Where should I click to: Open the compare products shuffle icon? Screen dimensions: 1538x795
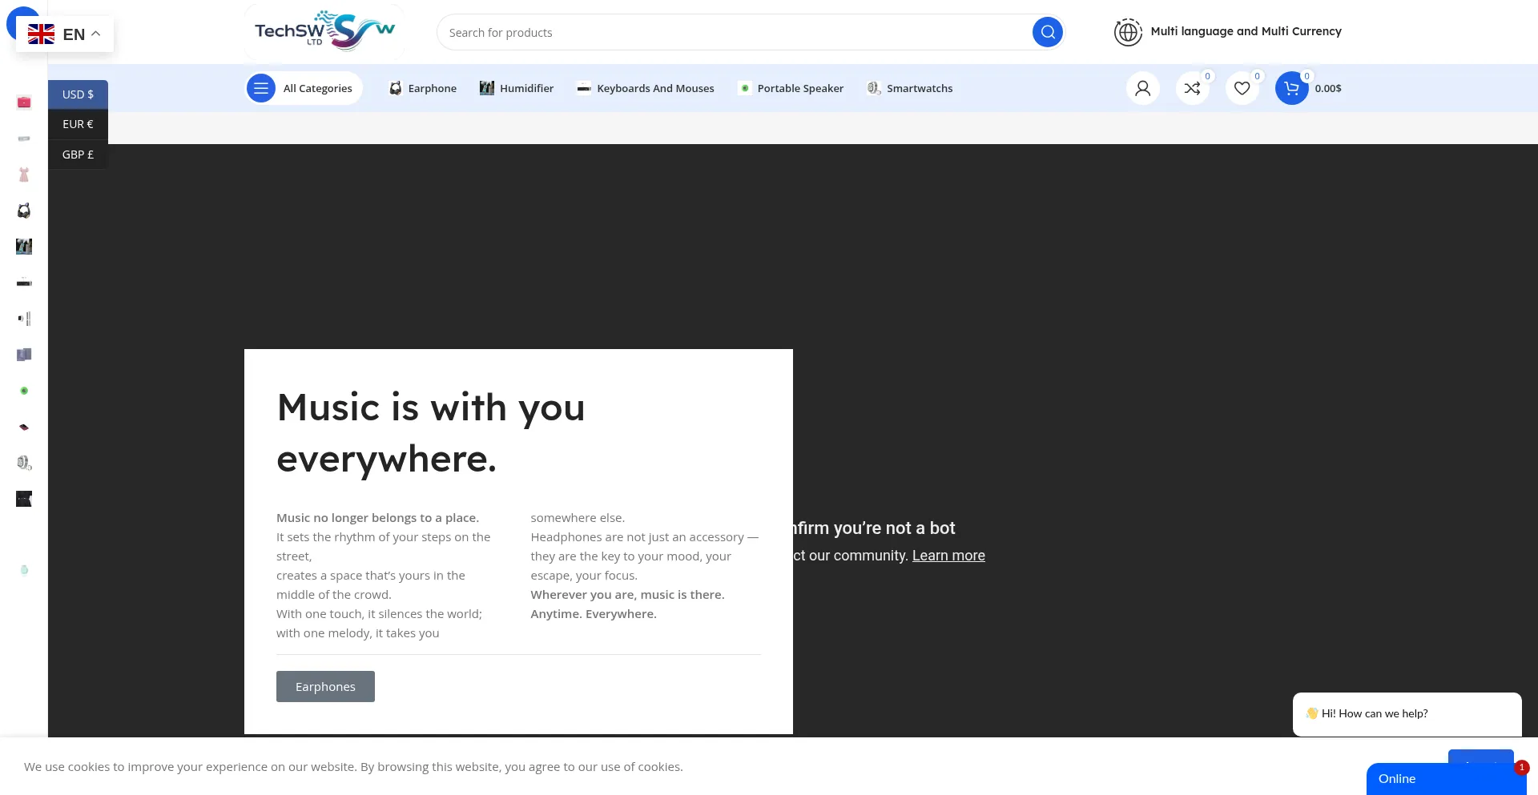1192,88
